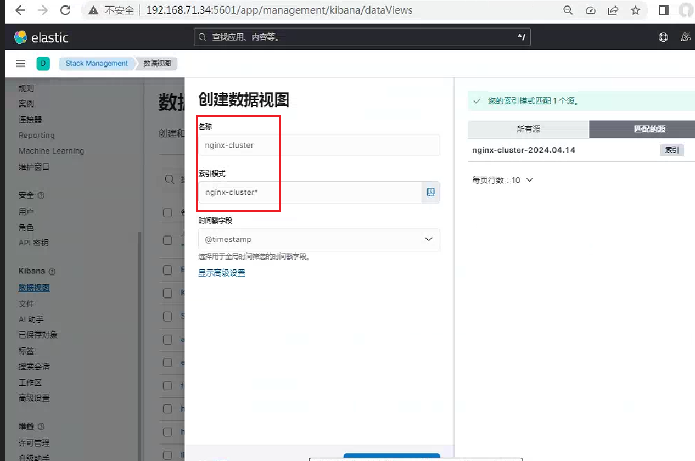Click the 显示高级设置 link

[x=222, y=273]
